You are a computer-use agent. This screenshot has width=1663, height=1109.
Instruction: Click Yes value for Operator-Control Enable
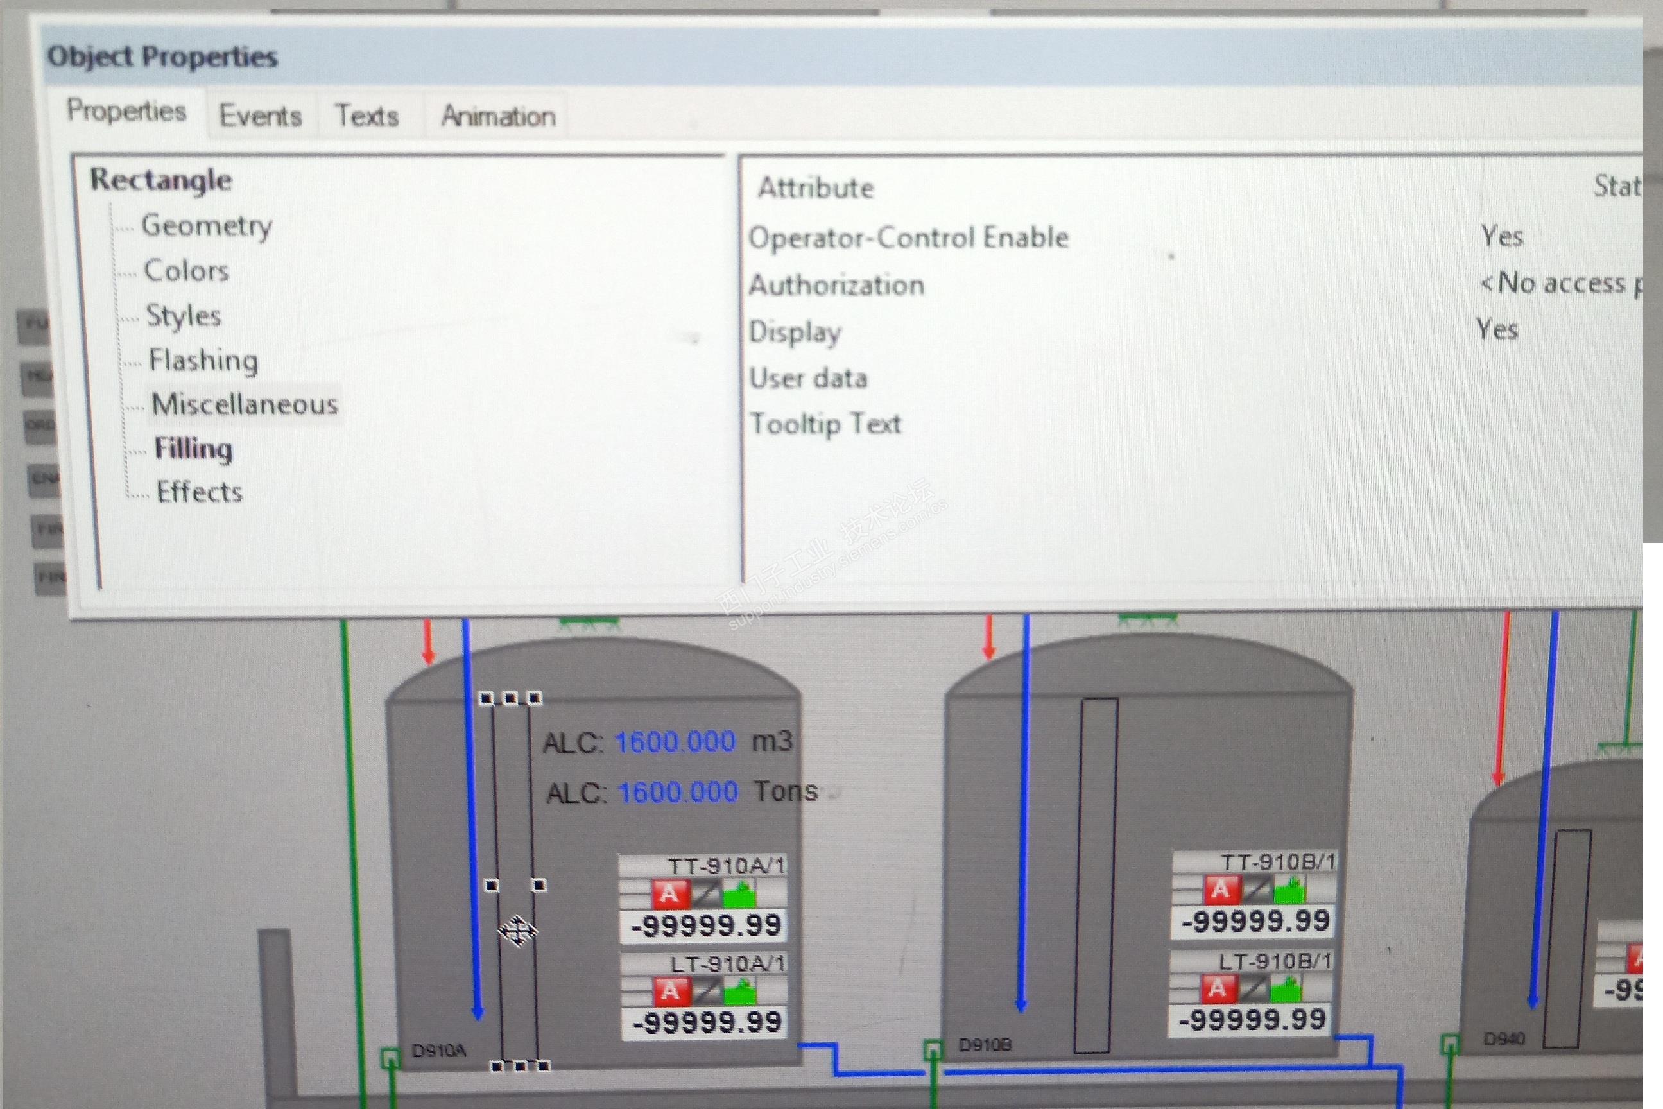coord(1502,236)
